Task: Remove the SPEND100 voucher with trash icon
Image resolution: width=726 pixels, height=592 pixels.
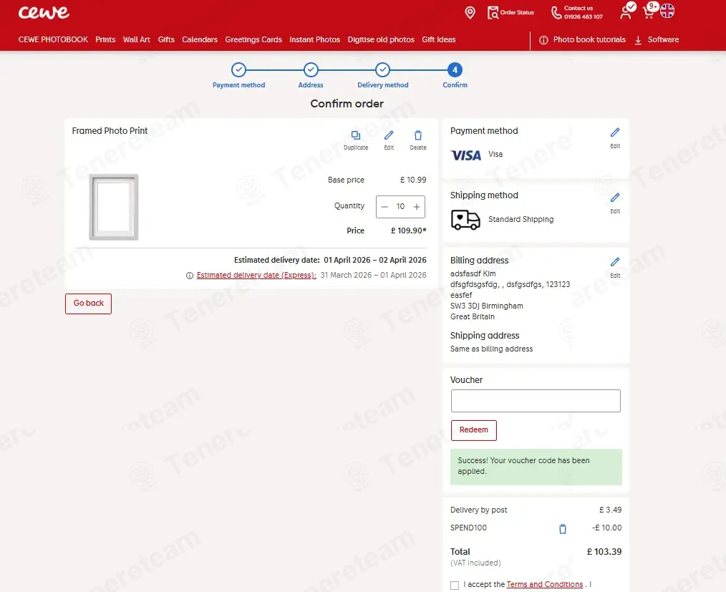Action: coord(563,528)
